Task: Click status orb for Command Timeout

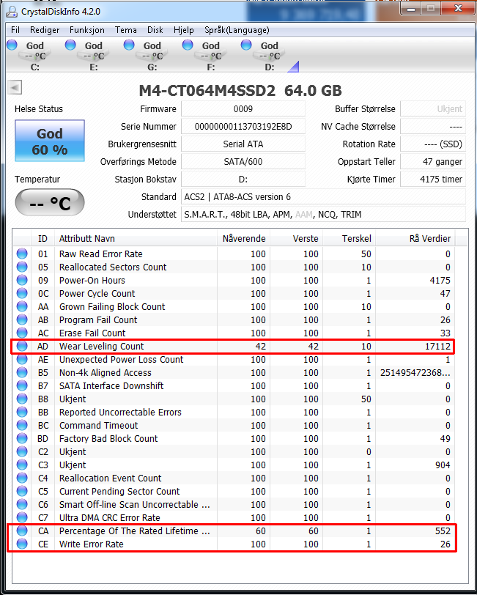Action: (22, 425)
